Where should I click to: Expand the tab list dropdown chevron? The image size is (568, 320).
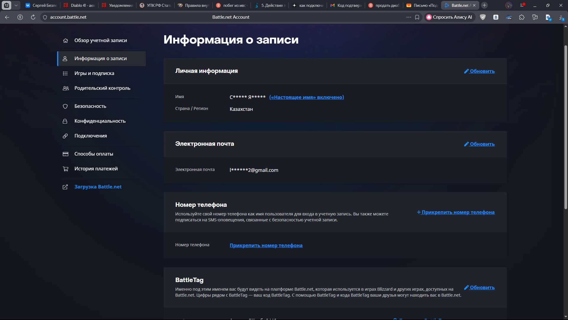coord(16,5)
